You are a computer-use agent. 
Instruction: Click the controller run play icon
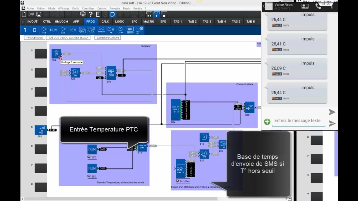coord(157,14)
